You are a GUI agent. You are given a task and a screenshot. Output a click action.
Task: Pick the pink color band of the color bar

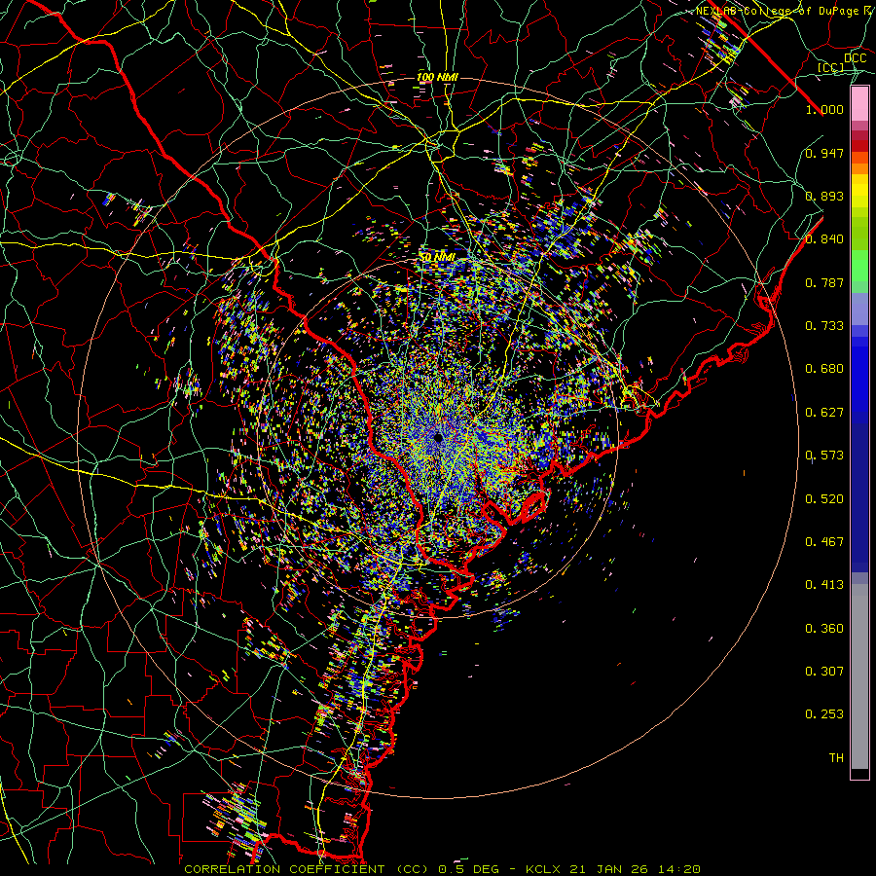(x=859, y=104)
